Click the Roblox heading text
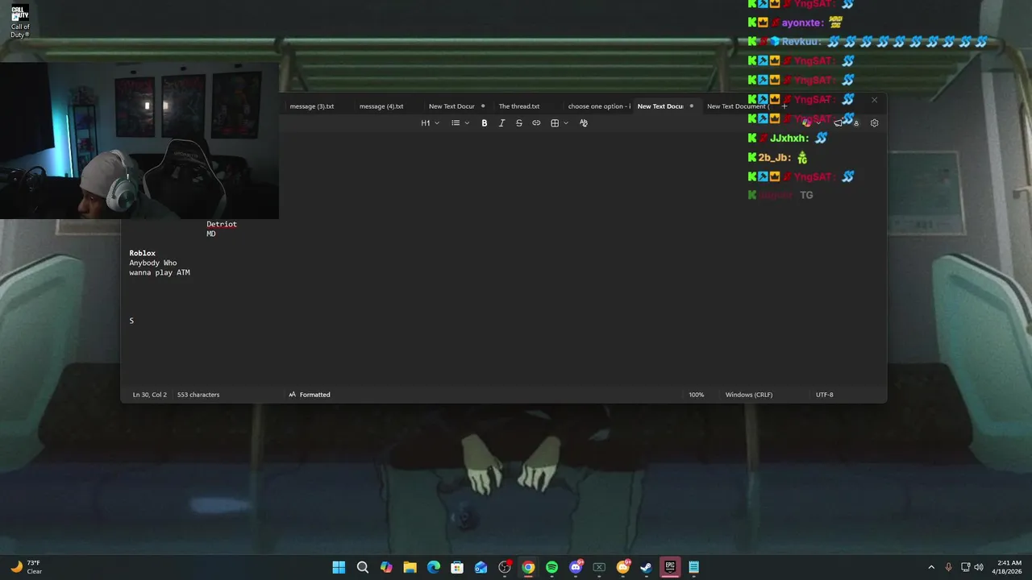Screen dimensions: 1032x580 tap(142, 253)
